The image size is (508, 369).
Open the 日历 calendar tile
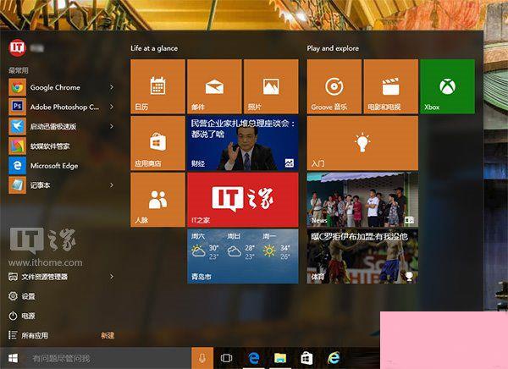pyautogui.click(x=157, y=86)
